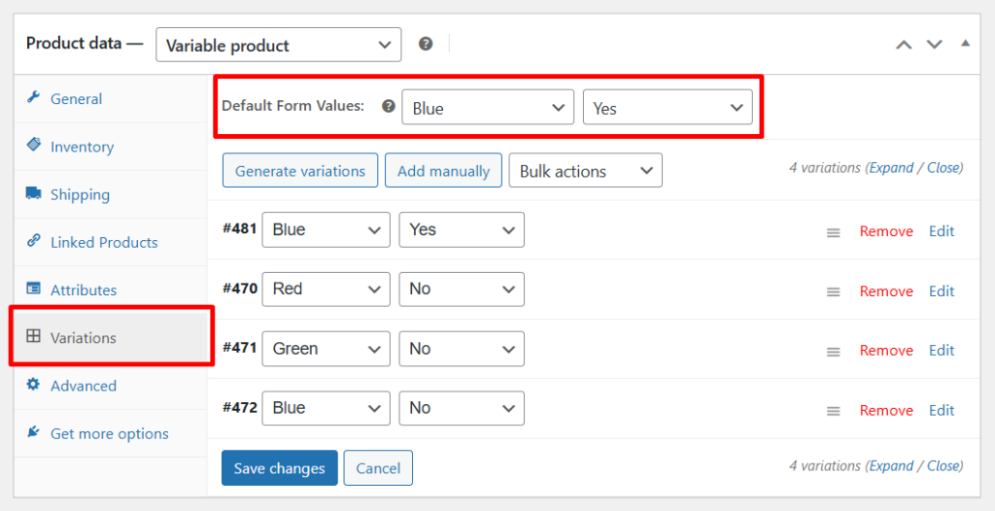Click the Save changes button
This screenshot has width=995, height=511.
tap(279, 468)
